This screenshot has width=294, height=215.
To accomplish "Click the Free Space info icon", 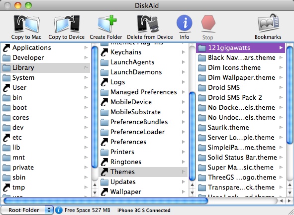I will [x=59, y=210].
